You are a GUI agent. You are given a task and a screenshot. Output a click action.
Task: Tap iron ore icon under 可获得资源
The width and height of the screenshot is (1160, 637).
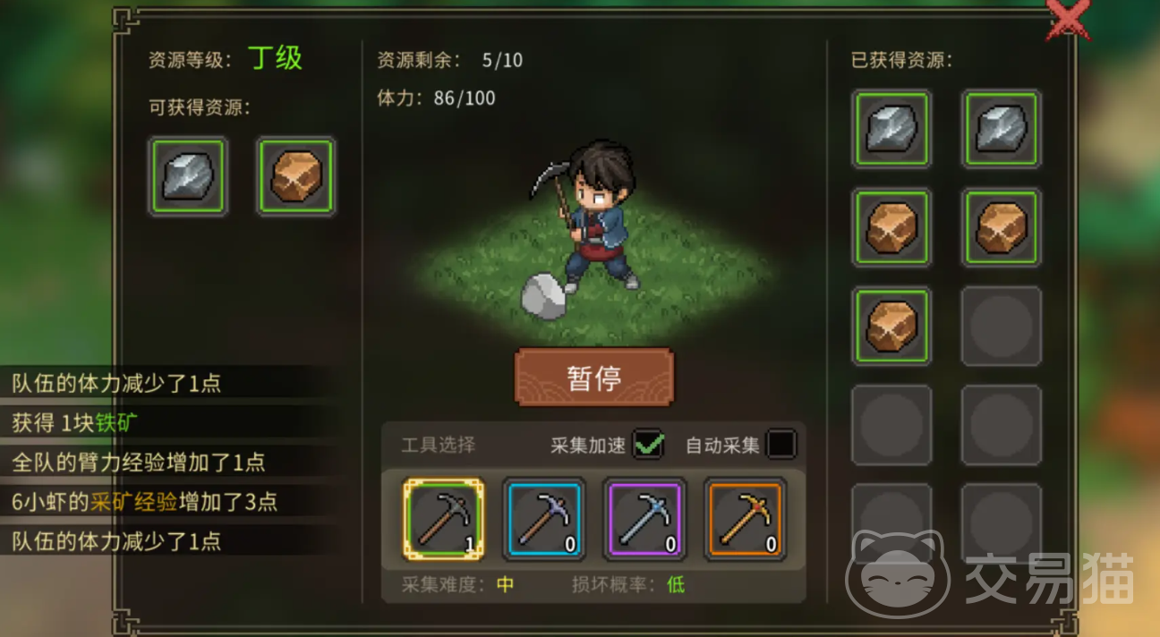[188, 176]
